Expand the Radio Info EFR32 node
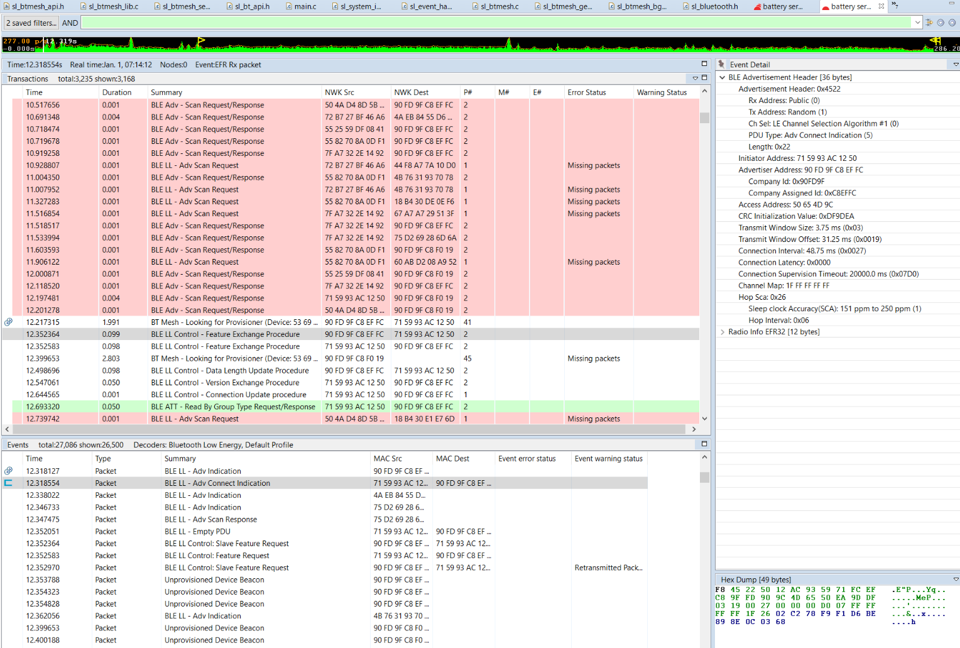Image resolution: width=960 pixels, height=648 pixels. tap(723, 332)
